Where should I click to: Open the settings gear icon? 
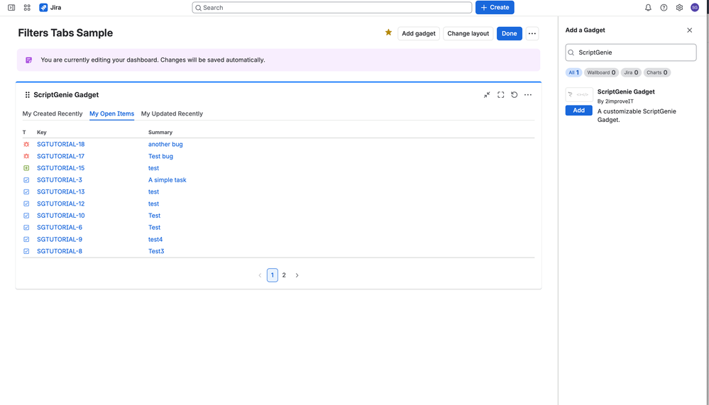click(x=679, y=8)
